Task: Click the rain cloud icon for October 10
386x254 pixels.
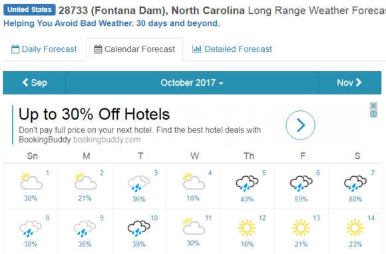Action: pos(139,229)
